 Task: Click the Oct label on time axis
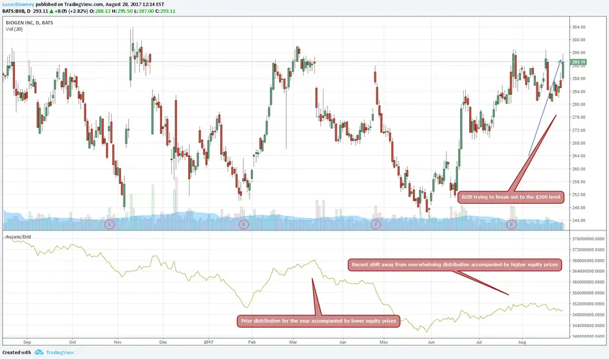73,342
